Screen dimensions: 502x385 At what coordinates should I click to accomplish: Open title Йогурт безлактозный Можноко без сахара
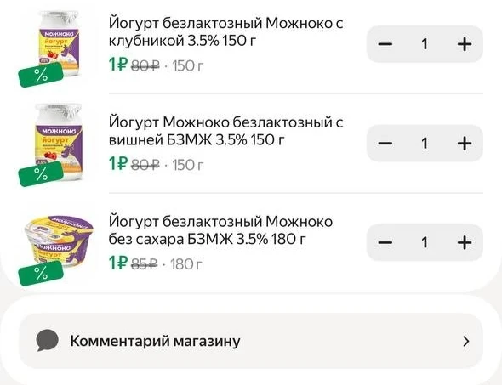[220, 230]
